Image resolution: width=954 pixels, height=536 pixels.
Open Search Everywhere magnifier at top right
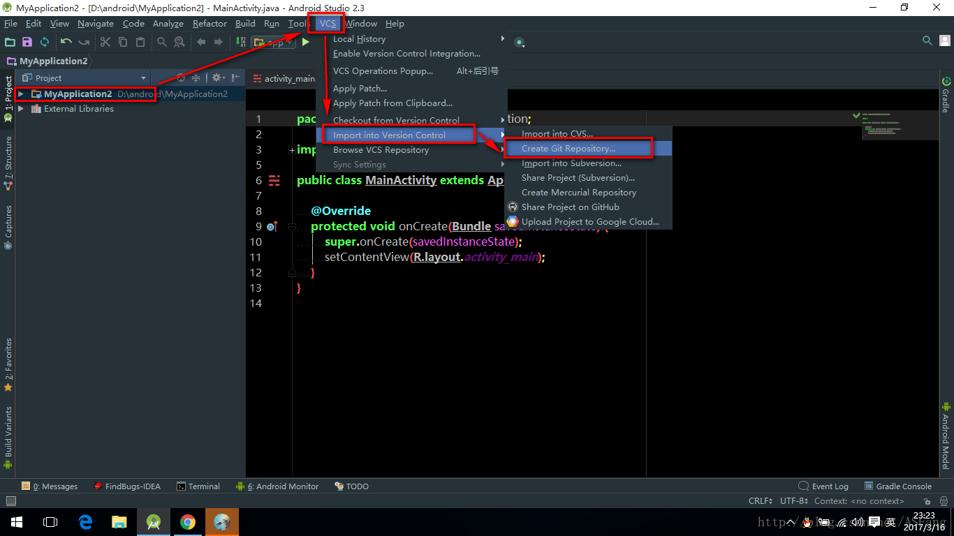coord(927,41)
